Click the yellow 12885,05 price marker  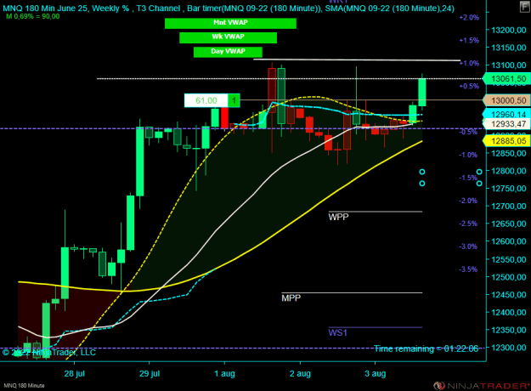click(506, 140)
